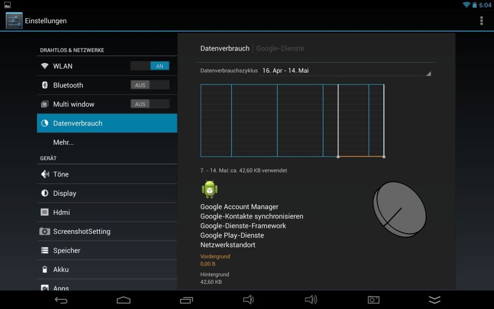
Task: Open the Hdmi settings
Action: pyautogui.click(x=107, y=212)
